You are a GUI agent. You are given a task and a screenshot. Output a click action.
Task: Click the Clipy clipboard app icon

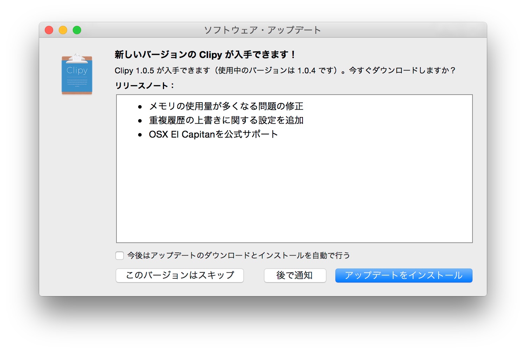(77, 74)
